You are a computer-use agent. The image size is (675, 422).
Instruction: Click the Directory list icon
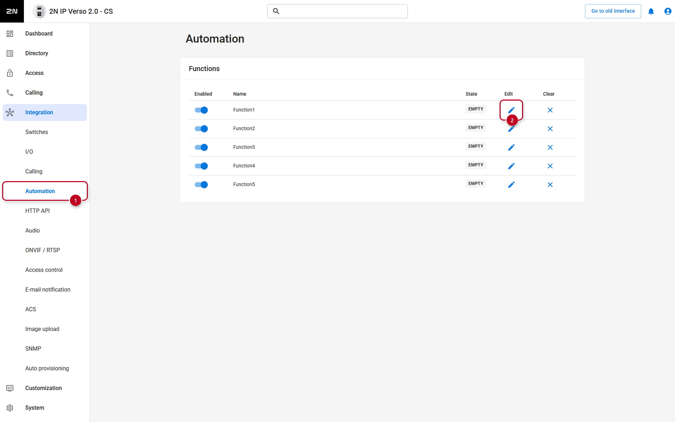[10, 53]
